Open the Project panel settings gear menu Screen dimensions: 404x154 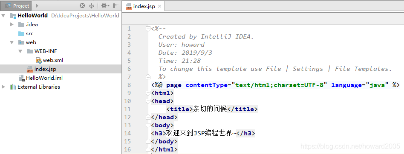click(x=105, y=6)
